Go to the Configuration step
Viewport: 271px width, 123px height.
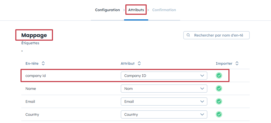pos(107,10)
